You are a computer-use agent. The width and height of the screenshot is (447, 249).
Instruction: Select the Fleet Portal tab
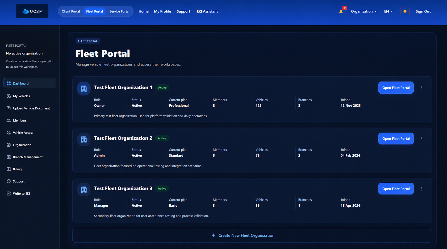click(x=94, y=11)
